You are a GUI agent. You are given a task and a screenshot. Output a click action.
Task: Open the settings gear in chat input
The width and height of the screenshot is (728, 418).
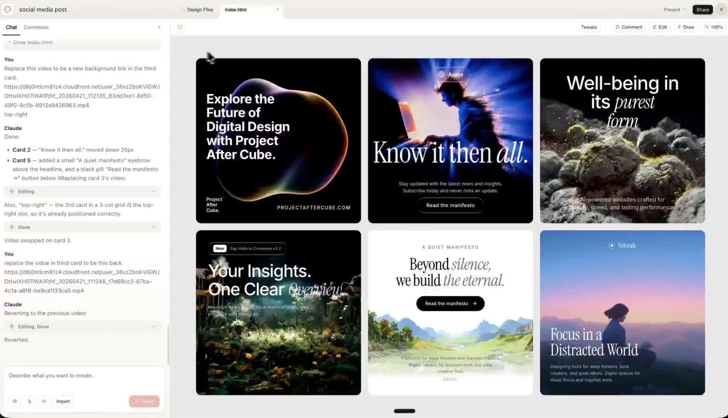[x=15, y=401]
